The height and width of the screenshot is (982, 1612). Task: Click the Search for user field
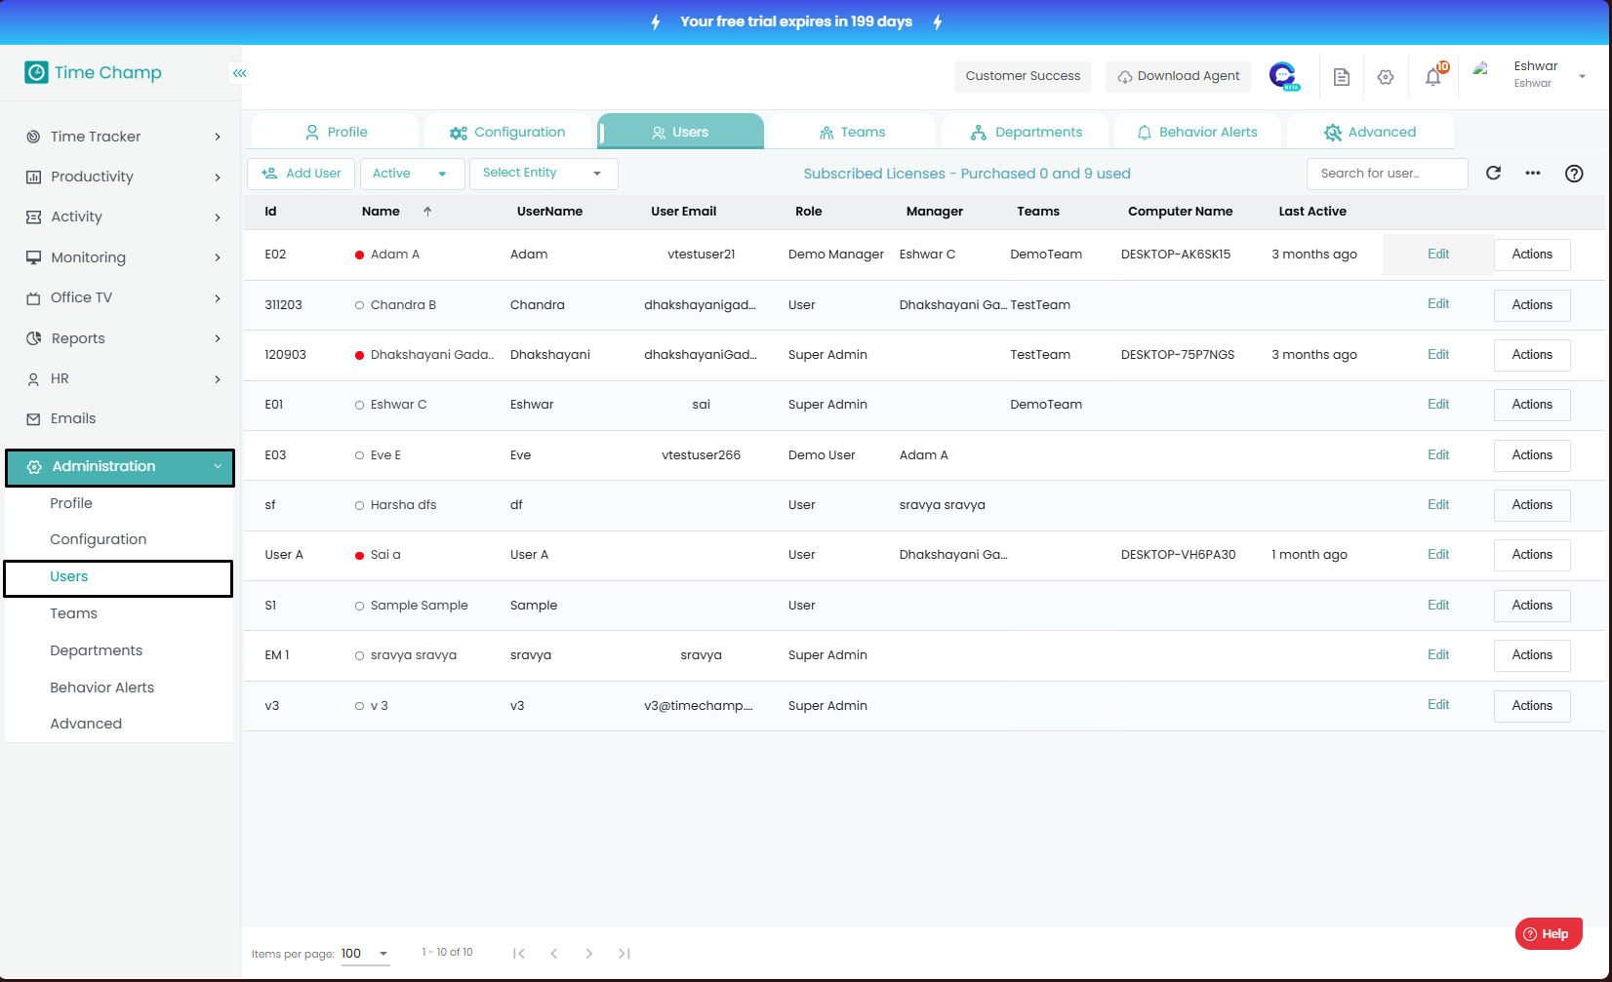(1386, 174)
